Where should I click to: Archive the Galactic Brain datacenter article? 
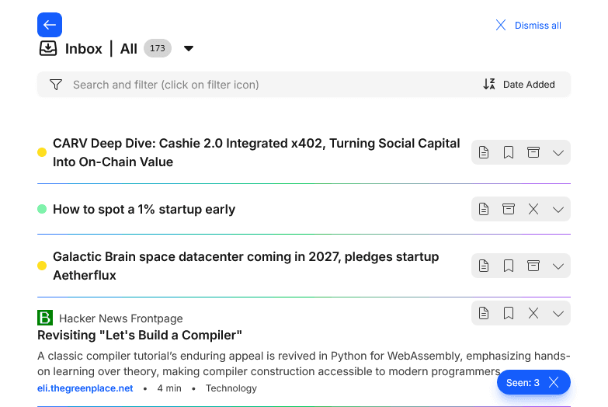tap(533, 266)
